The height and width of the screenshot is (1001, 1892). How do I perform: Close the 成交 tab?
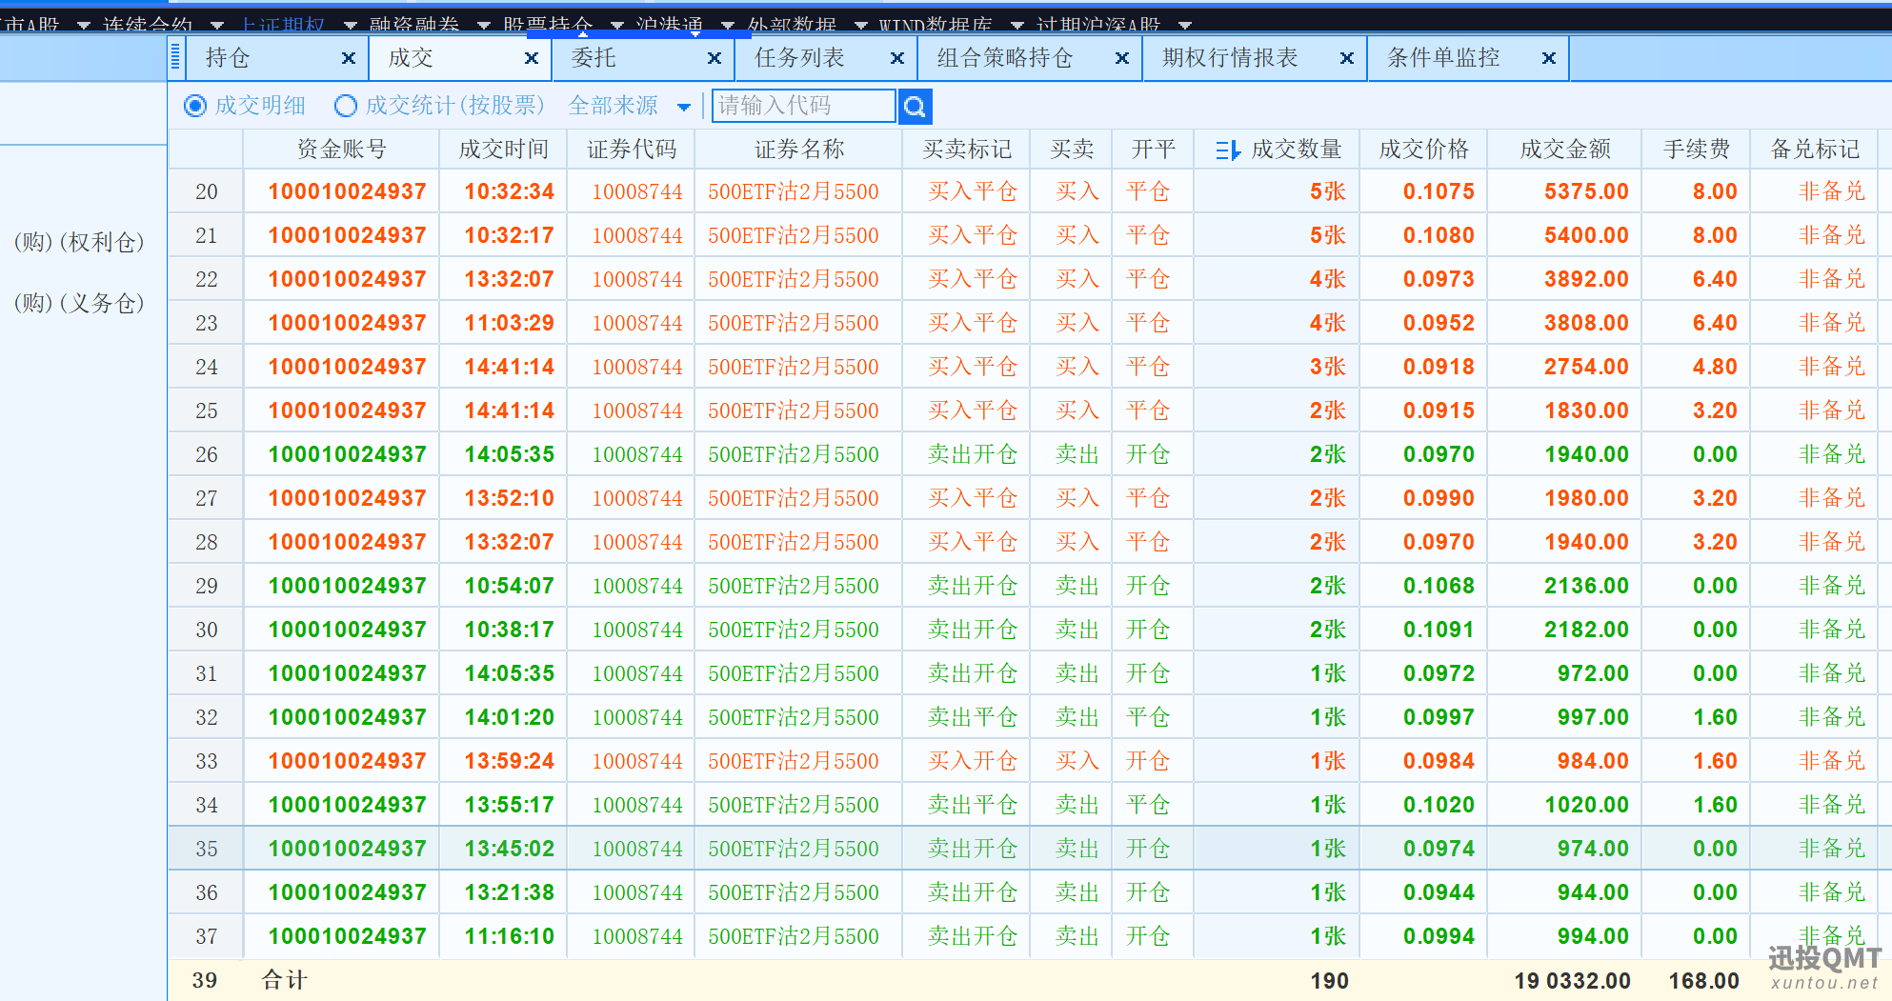(x=532, y=58)
